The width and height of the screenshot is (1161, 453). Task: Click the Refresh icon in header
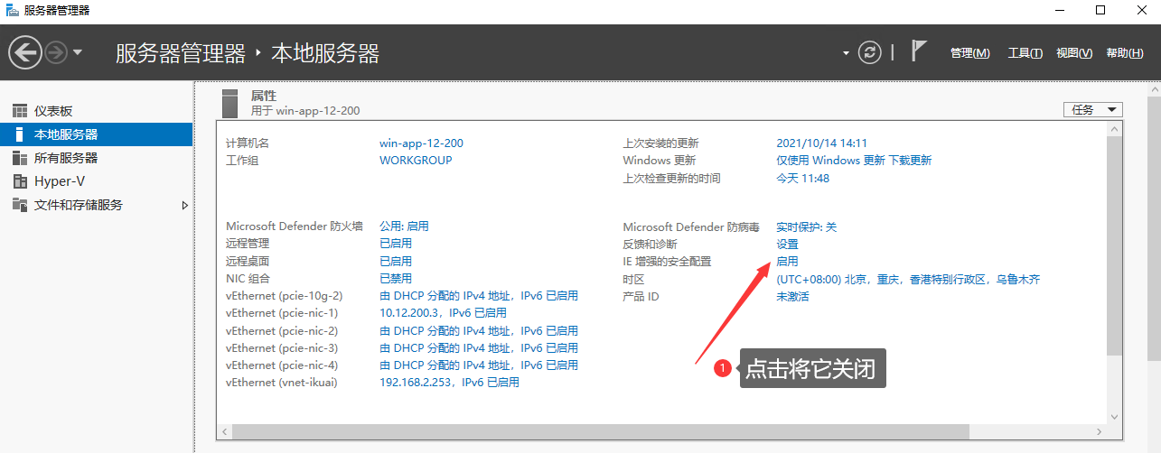pos(869,52)
